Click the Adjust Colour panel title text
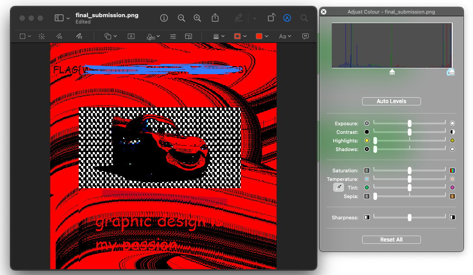Image resolution: width=473 pixels, height=275 pixels. [x=391, y=12]
